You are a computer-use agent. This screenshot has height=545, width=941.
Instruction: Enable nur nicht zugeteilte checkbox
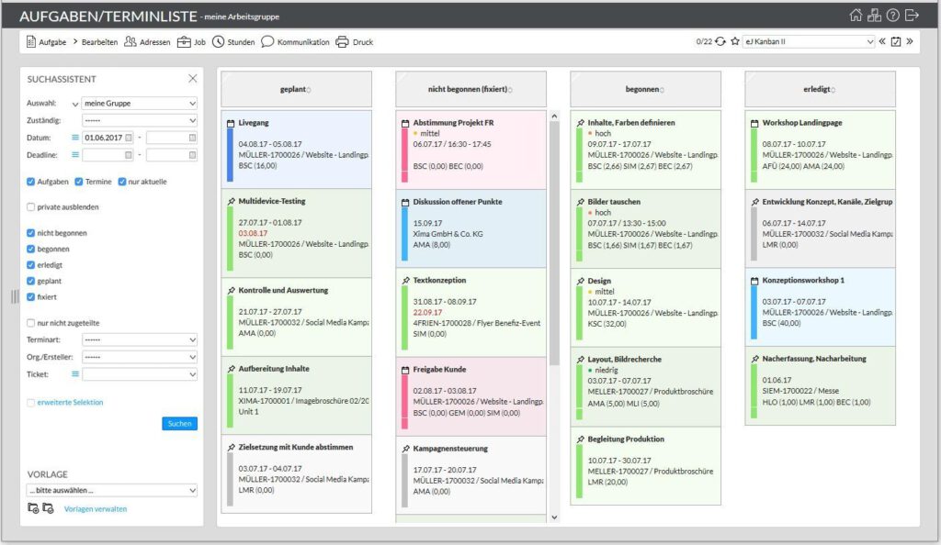30,323
